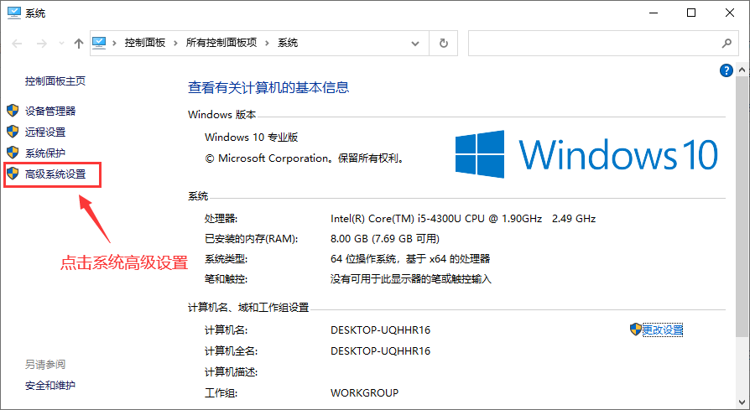
Task: Expand the chevron after 所有控制面板项 breadcrumb
Action: click(268, 44)
